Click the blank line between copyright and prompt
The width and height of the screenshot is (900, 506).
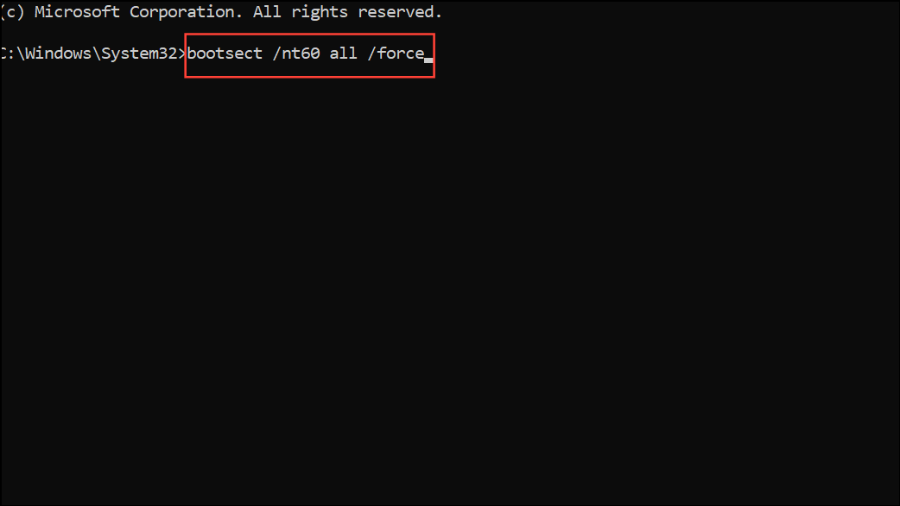click(450, 33)
